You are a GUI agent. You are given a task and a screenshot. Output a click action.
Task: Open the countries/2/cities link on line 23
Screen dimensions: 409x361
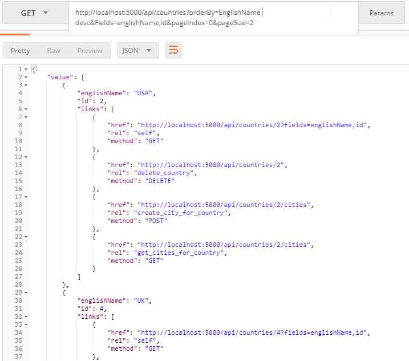[224, 245]
